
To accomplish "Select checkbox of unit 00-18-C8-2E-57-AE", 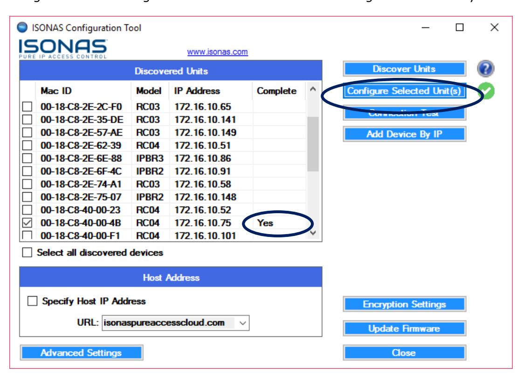I will (27, 132).
